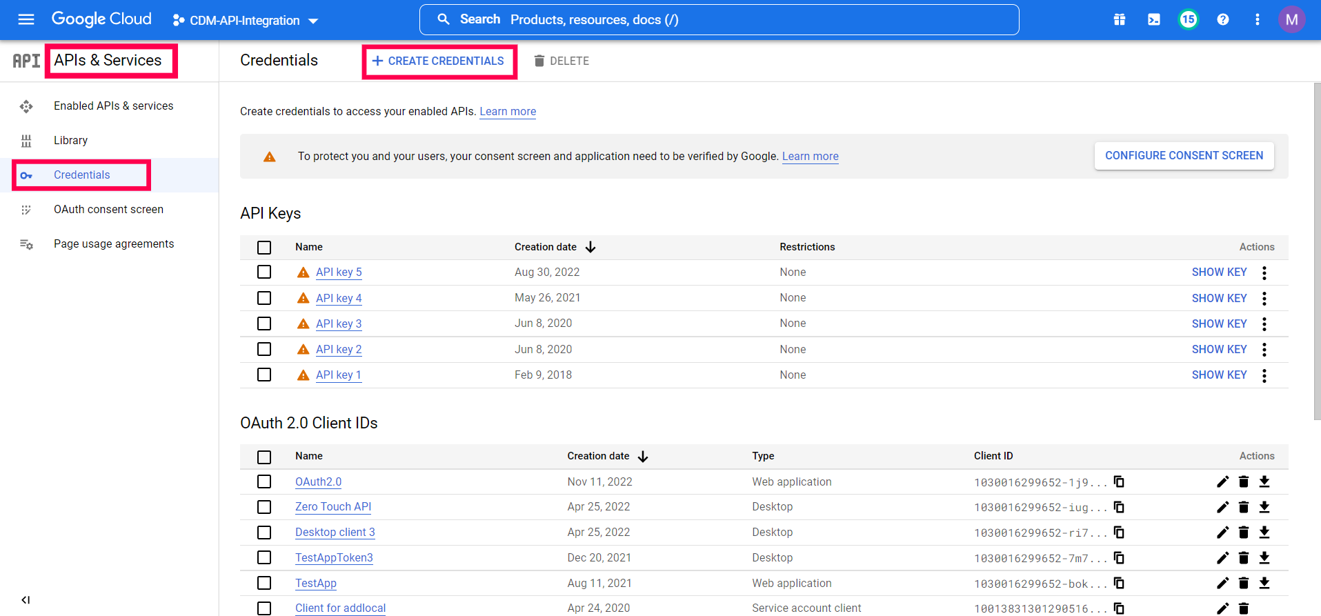Copy the TestAppToken3 client ID
Screen dimensions: 1321x616
coord(1119,557)
